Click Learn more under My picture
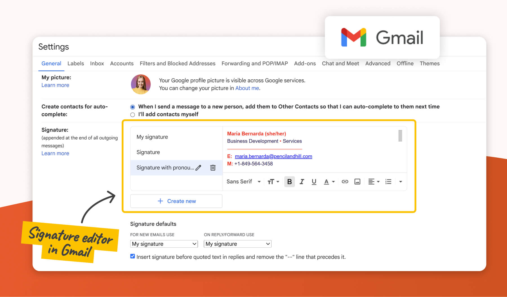Screen dimensions: 507x297 tap(55, 85)
